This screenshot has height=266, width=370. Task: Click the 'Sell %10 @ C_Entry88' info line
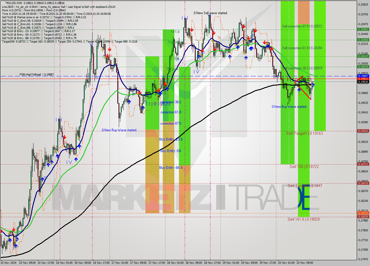tap(38, 28)
